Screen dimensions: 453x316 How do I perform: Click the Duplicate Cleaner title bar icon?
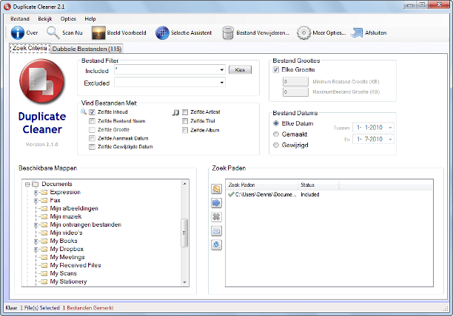click(7, 7)
